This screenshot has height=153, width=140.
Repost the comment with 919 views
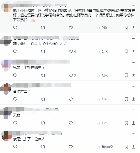point(43,28)
